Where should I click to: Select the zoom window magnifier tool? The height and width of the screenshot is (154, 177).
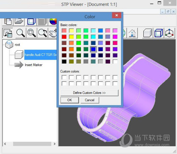click(x=31, y=33)
